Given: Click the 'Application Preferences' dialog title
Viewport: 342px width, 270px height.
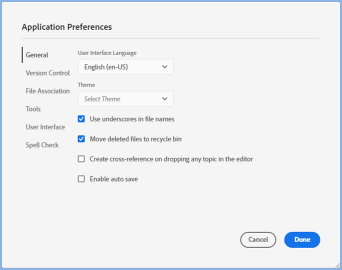Looking at the screenshot, I should [x=66, y=27].
